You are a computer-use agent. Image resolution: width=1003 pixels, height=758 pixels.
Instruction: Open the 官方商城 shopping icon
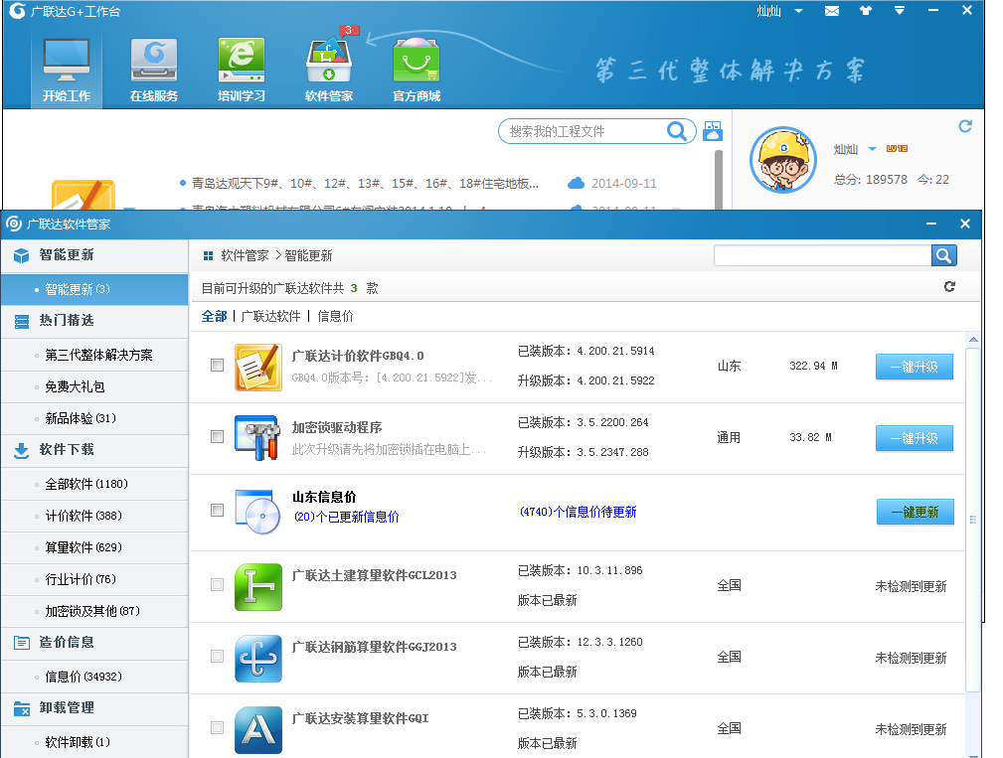pos(417,69)
